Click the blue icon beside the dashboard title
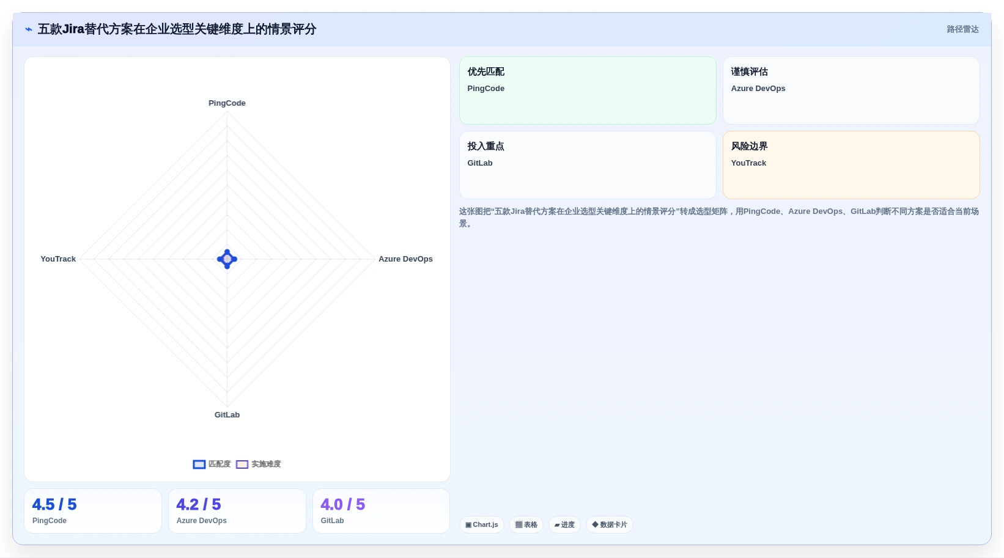Screen dimensions: 1004x558 pyautogui.click(x=29, y=29)
